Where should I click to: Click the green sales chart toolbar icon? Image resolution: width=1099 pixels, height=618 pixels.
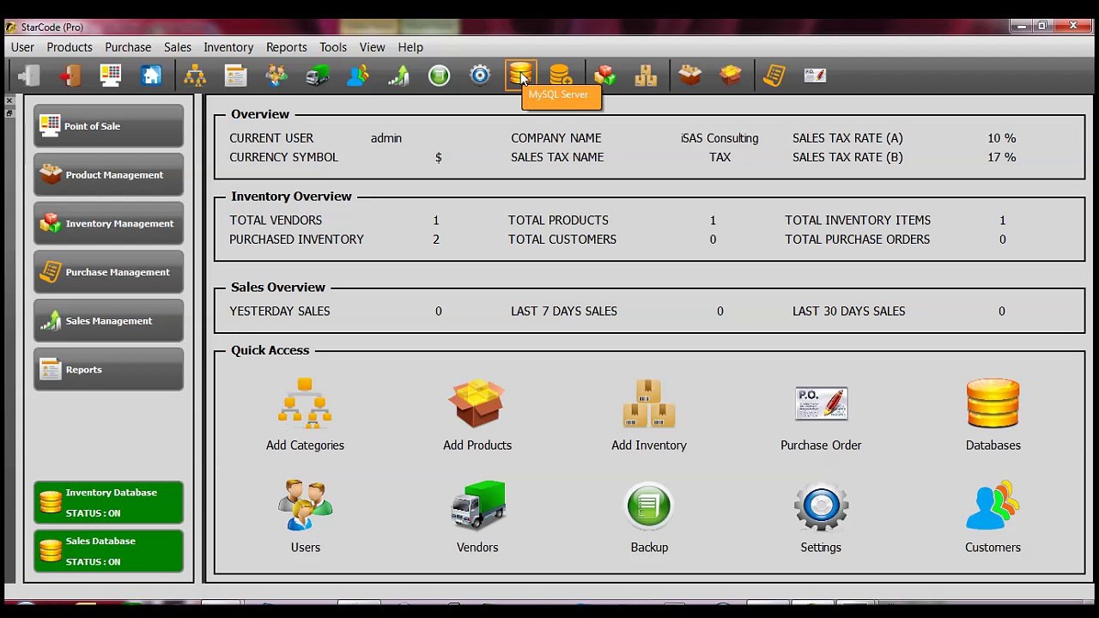click(x=398, y=76)
